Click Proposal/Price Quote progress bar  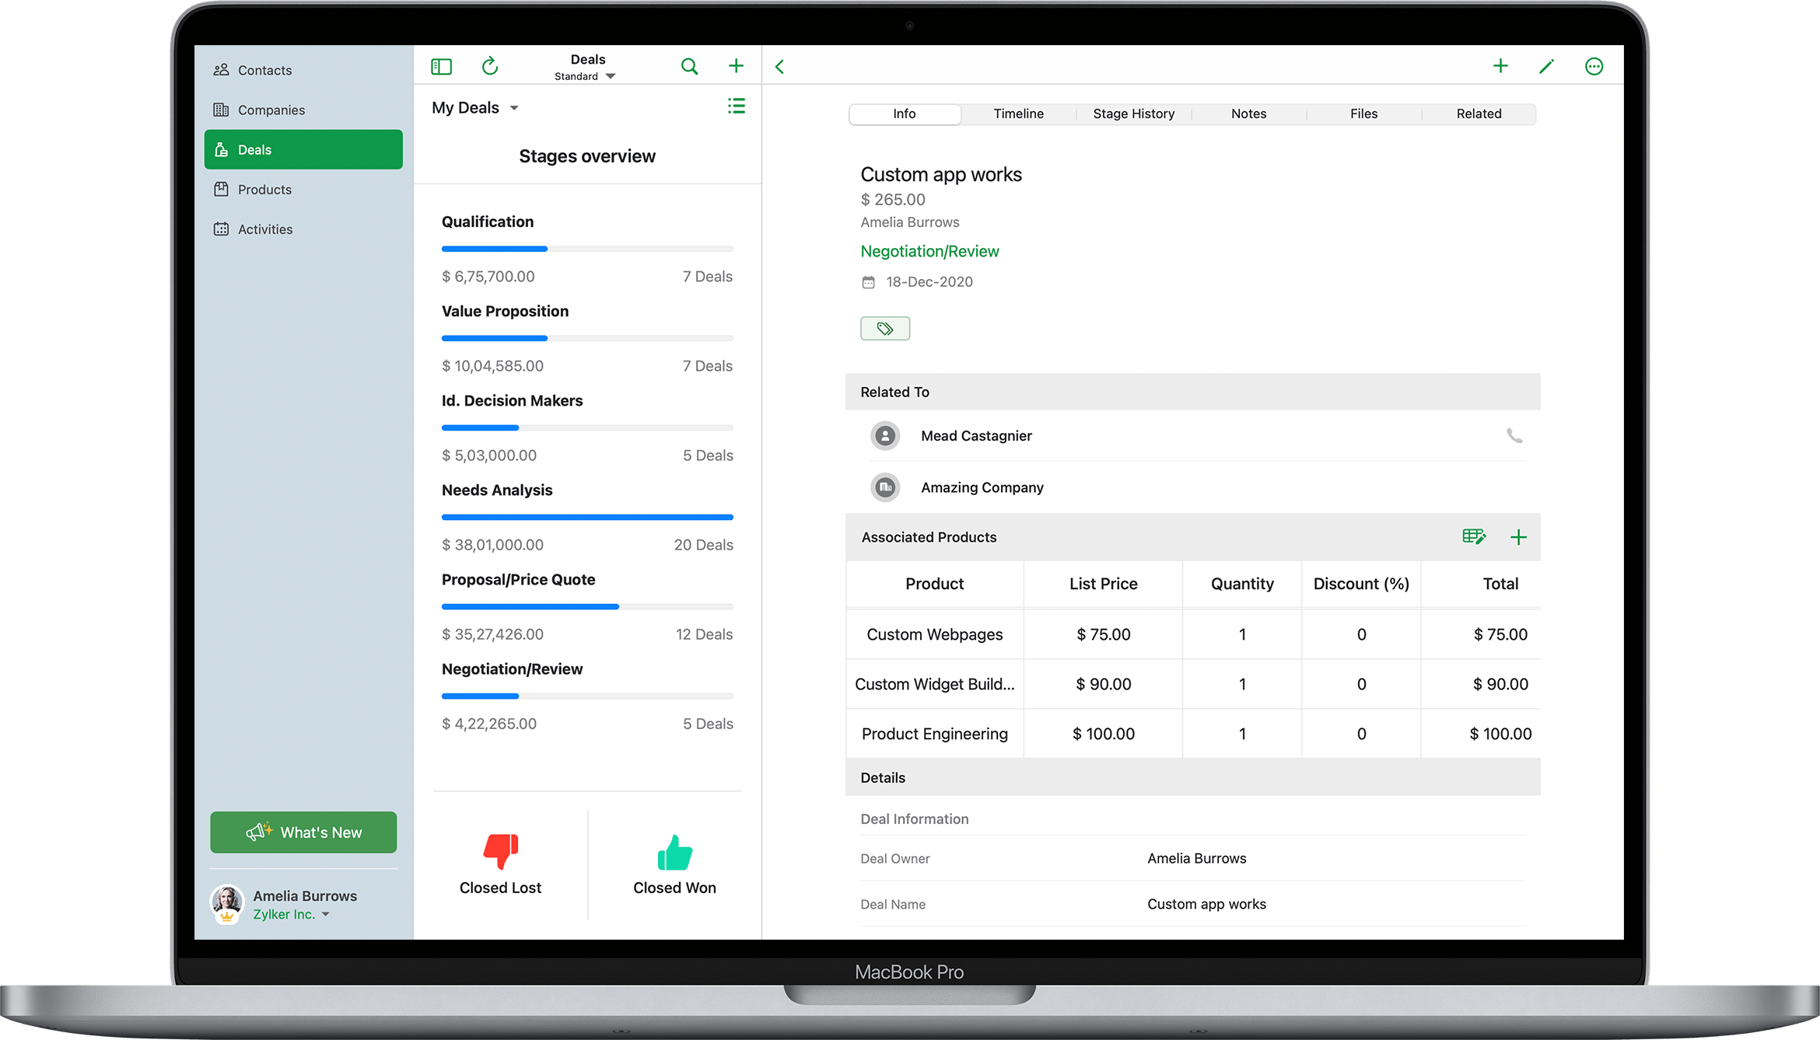tap(587, 606)
